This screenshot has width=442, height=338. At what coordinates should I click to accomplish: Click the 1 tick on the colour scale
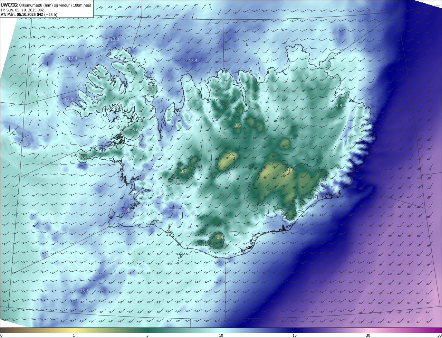(x=74, y=335)
